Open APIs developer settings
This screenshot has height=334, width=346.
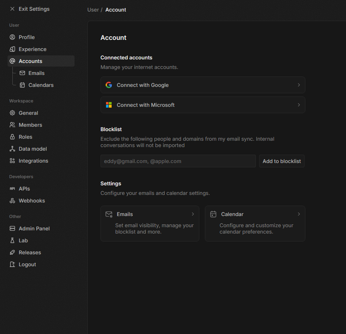41,189
